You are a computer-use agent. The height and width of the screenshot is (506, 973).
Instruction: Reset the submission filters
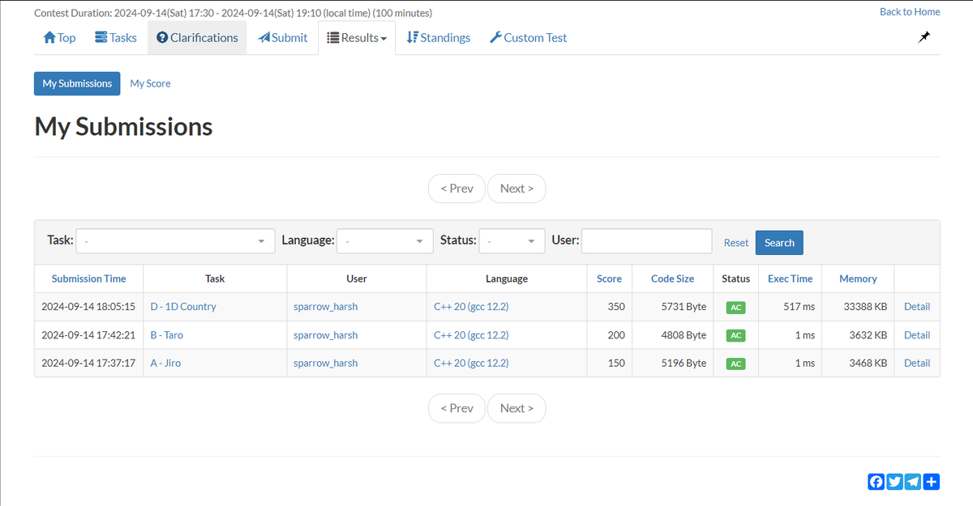tap(736, 243)
